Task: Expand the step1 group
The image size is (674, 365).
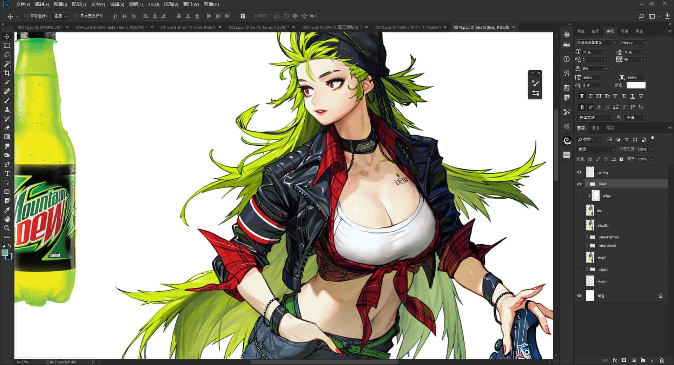Action: (587, 269)
